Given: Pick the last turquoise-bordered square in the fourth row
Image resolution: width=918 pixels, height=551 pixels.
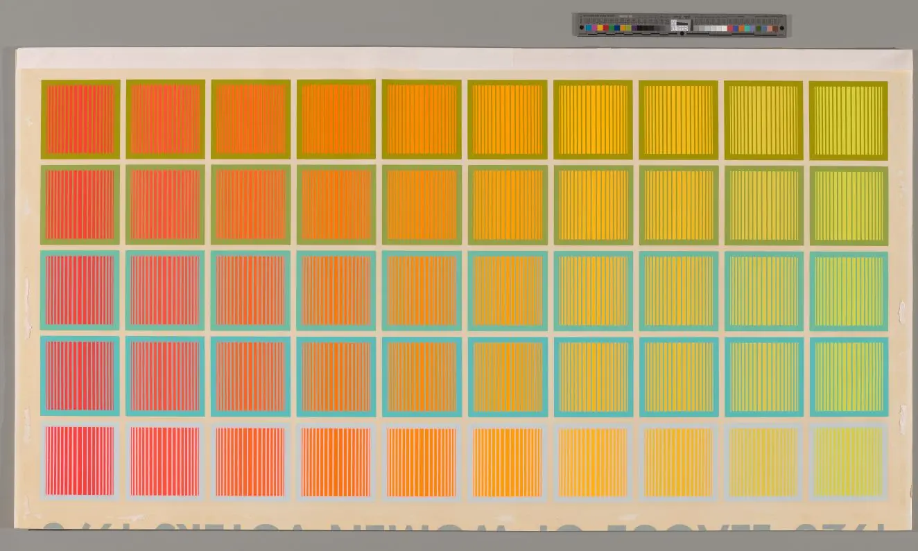Looking at the screenshot, I should tap(848, 376).
